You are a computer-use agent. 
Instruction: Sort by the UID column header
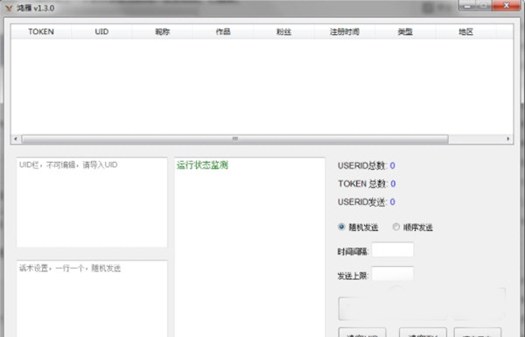tap(101, 32)
